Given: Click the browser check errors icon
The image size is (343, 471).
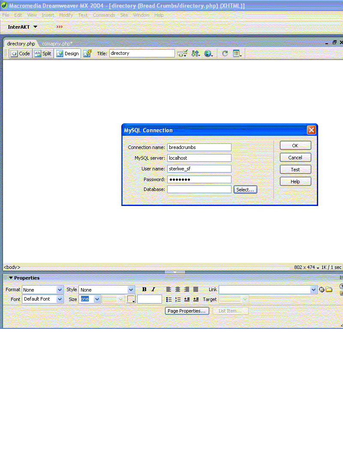Looking at the screenshot, I should click(182, 54).
